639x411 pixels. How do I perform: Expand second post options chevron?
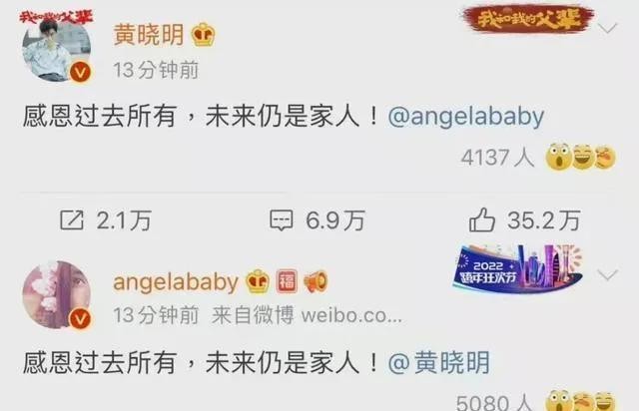click(x=607, y=275)
